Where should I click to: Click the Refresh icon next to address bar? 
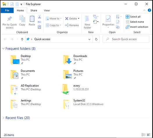tap(96, 39)
